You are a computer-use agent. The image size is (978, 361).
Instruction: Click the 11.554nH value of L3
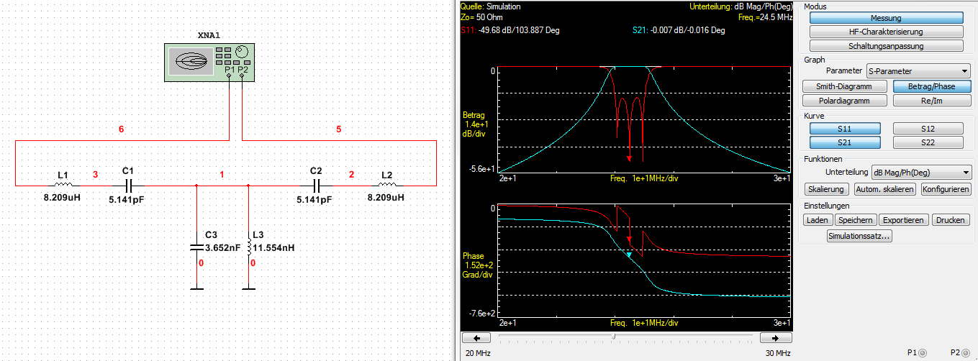click(x=273, y=247)
